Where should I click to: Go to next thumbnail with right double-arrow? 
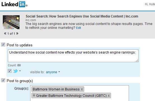tap(17, 34)
